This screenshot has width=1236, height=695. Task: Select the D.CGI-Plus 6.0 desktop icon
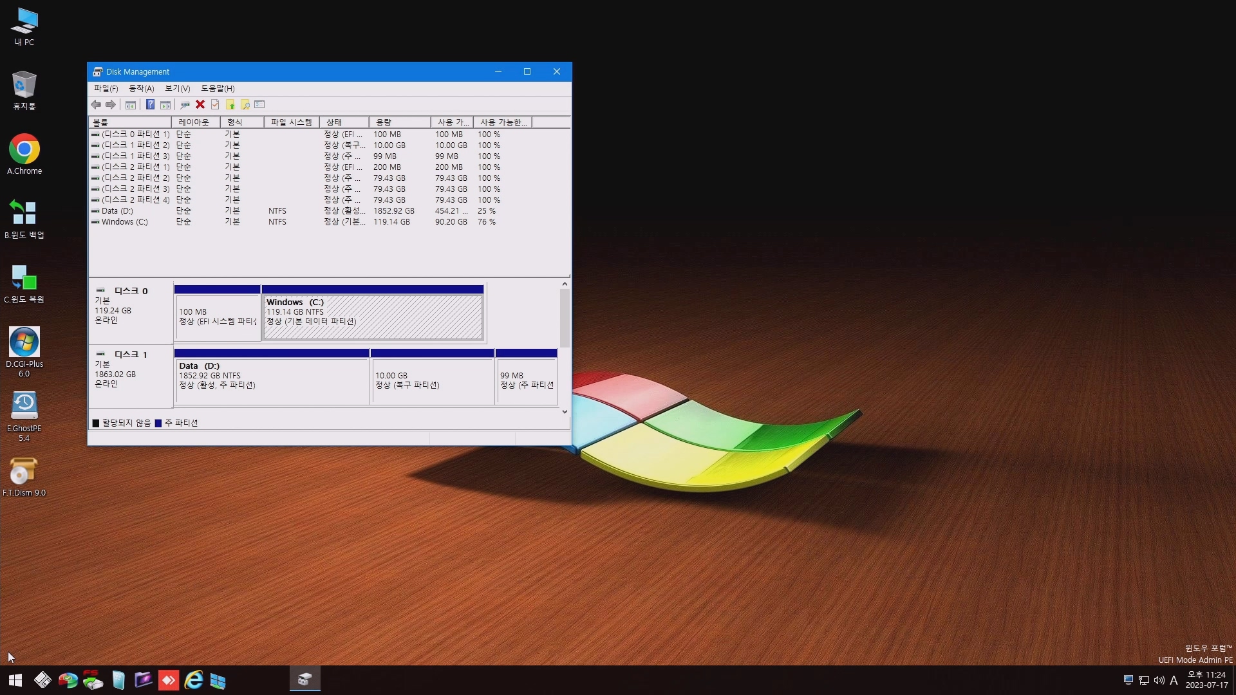tap(24, 352)
